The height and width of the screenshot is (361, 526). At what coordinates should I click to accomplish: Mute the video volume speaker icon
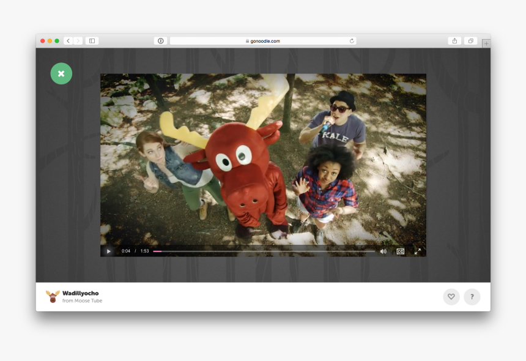383,251
